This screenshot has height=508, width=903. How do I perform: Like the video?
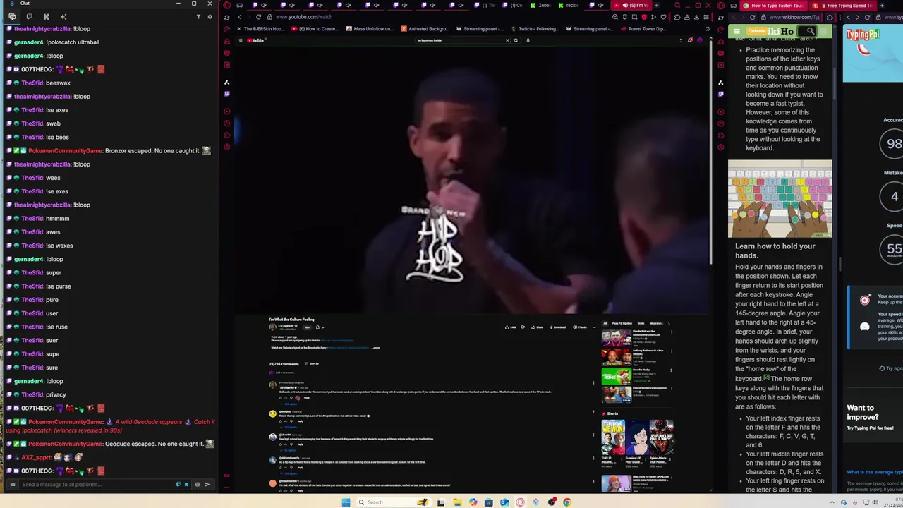coord(511,327)
